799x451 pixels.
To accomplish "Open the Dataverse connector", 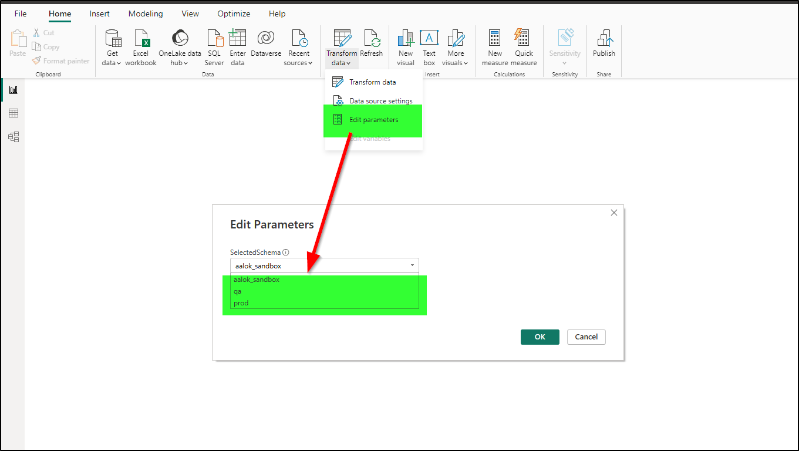I will point(266,44).
